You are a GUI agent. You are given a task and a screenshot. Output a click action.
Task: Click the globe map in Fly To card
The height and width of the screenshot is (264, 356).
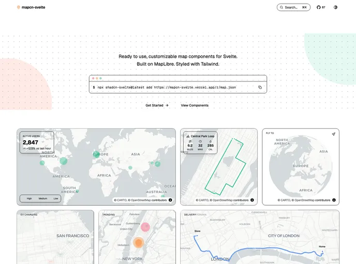point(301,167)
